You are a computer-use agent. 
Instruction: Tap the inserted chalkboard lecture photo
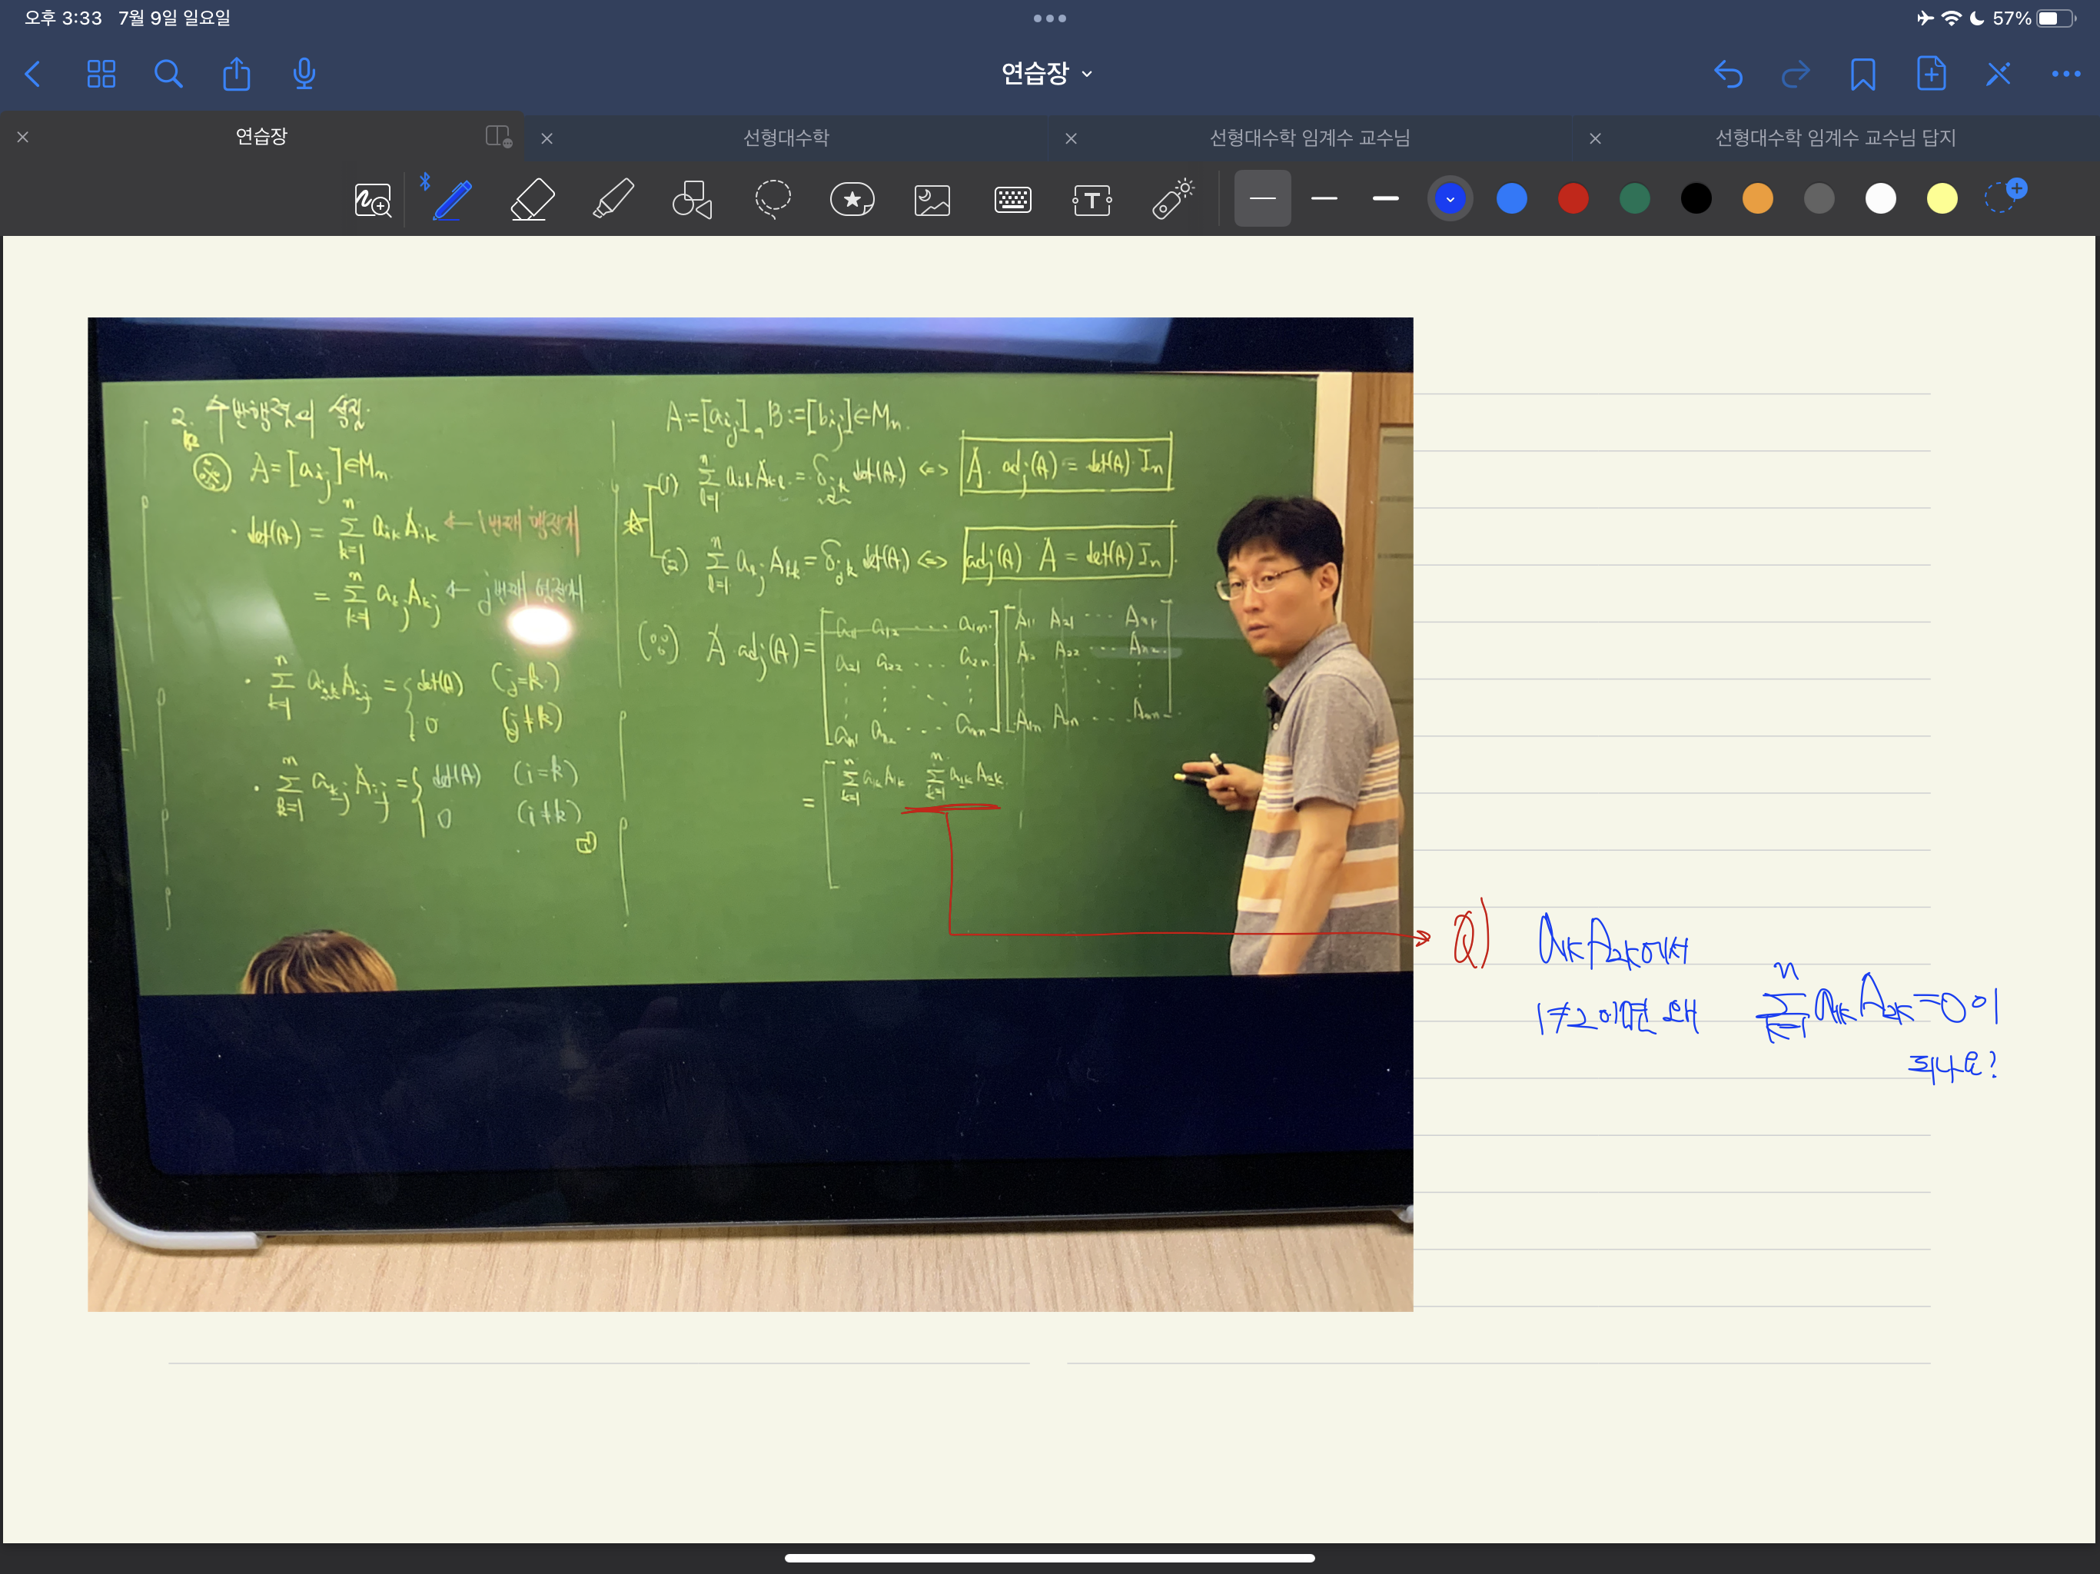click(x=750, y=815)
